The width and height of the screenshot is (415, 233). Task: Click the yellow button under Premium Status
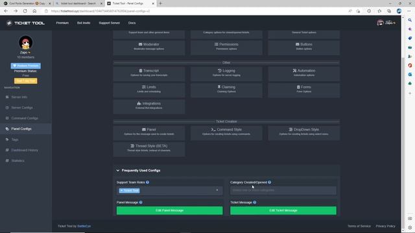[26, 81]
